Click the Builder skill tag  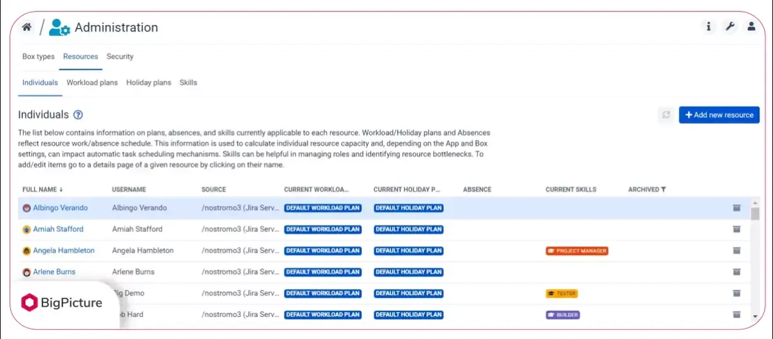(x=563, y=315)
